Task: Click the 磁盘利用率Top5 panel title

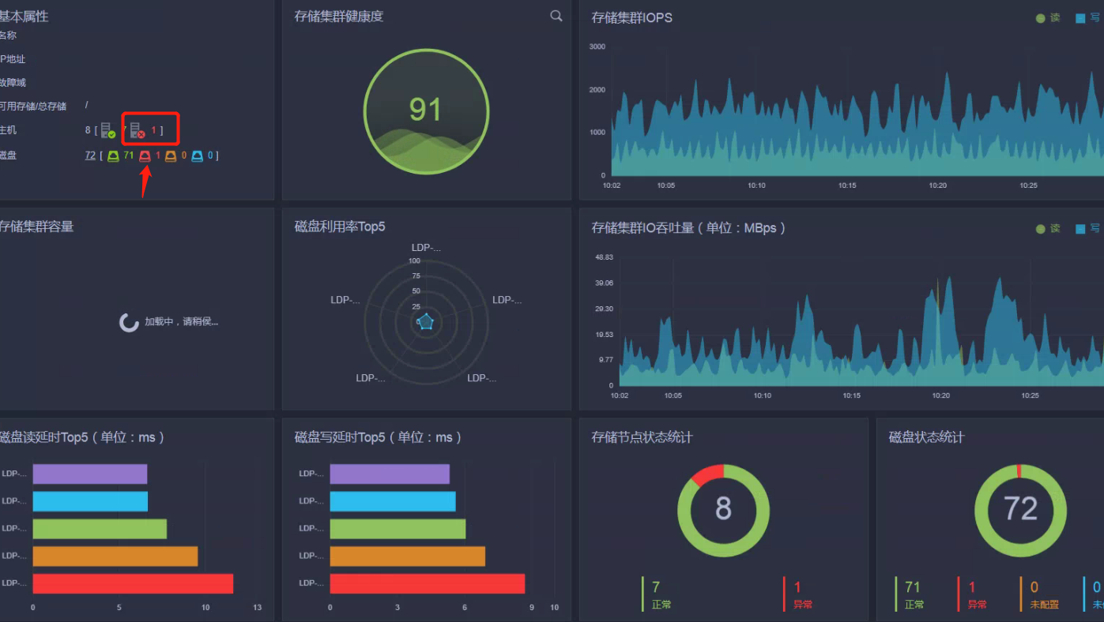Action: [340, 227]
